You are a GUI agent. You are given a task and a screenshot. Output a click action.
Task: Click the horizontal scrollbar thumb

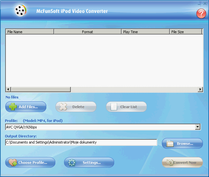[41, 89]
